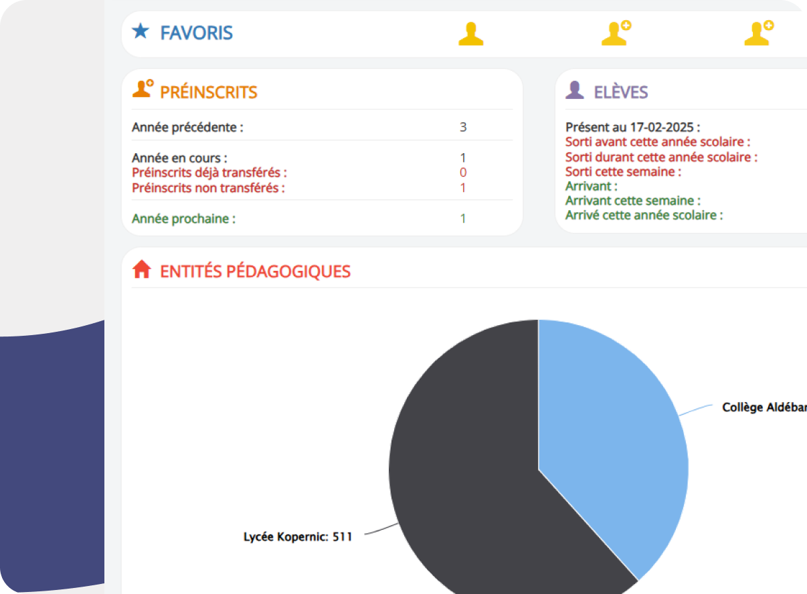Click the orange Préinscrits add-user icon
The width and height of the screenshot is (807, 594).
pos(143,90)
